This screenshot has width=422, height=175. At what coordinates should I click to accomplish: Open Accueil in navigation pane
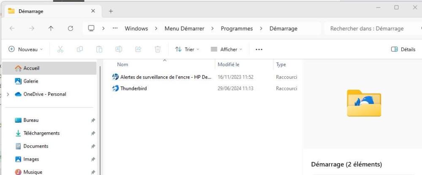49,68
